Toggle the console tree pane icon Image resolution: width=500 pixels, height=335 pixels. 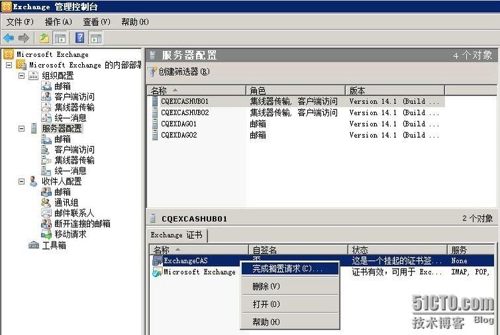(60, 38)
